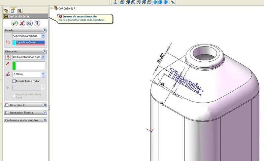This screenshot has width=264, height=161.
Task: Click the Errores de reconstrucción error icon
Action: coord(60,16)
